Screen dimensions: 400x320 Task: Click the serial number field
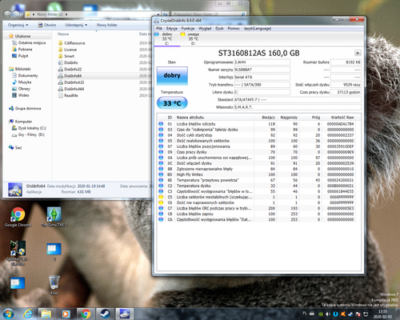point(262,70)
